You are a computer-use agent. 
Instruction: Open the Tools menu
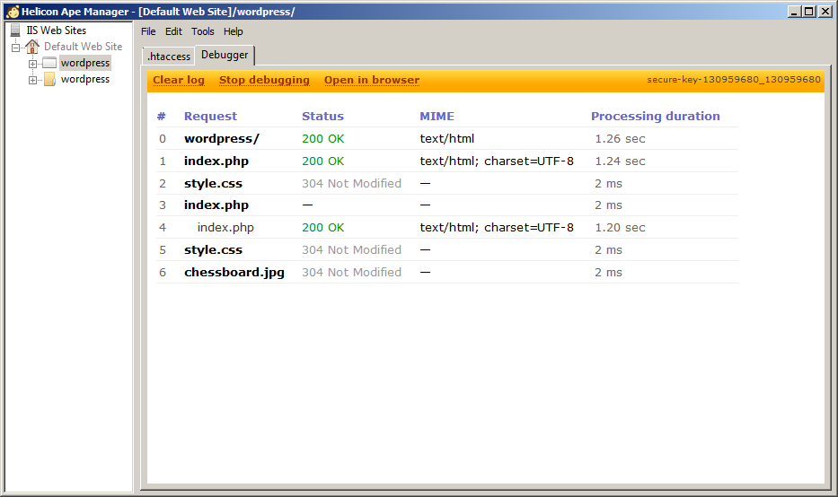click(x=203, y=31)
